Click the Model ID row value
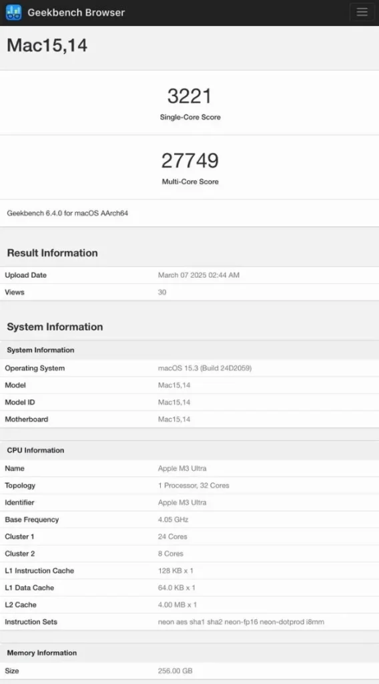 click(173, 402)
